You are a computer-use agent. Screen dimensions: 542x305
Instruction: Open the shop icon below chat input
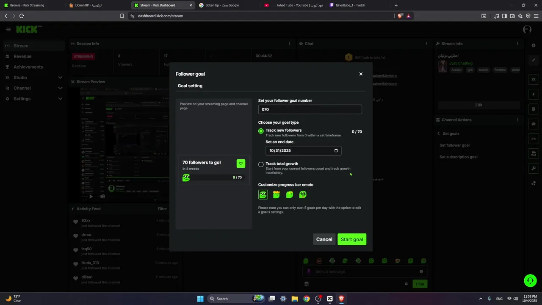[307, 284]
